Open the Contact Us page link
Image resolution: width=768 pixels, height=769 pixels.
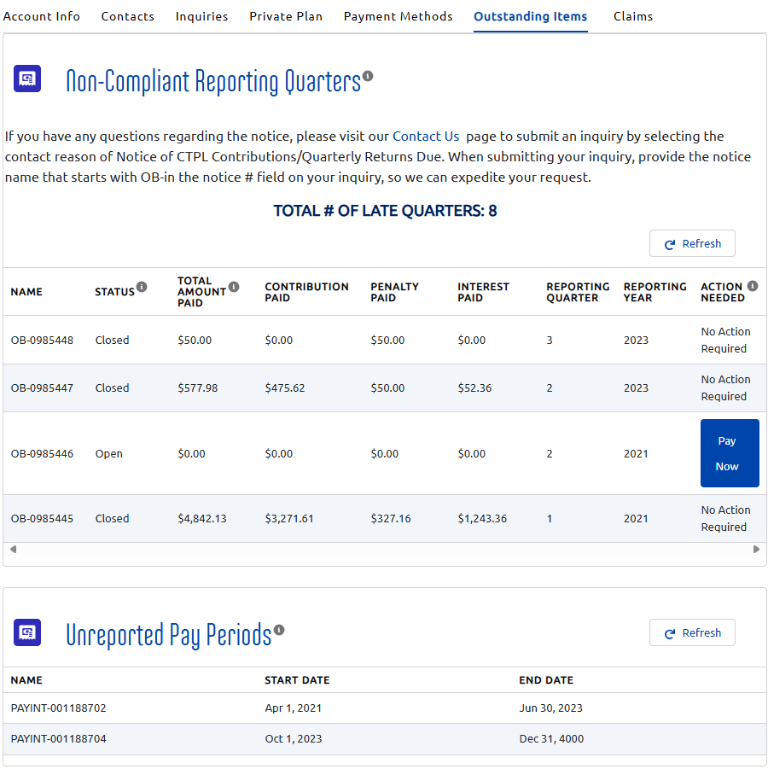click(426, 136)
